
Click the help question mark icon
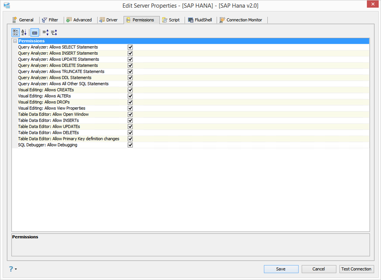(11, 269)
